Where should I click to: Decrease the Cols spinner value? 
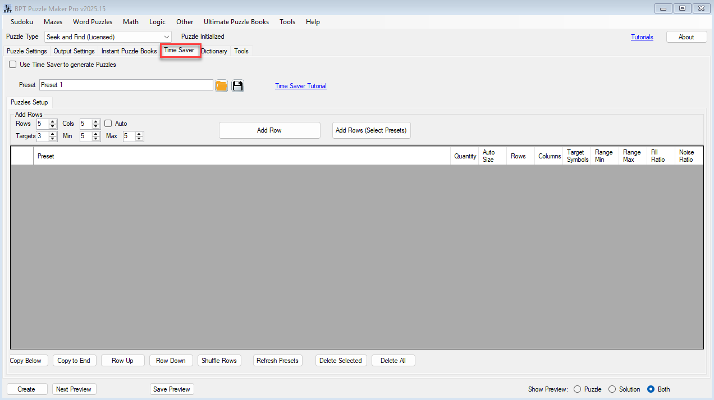point(96,126)
